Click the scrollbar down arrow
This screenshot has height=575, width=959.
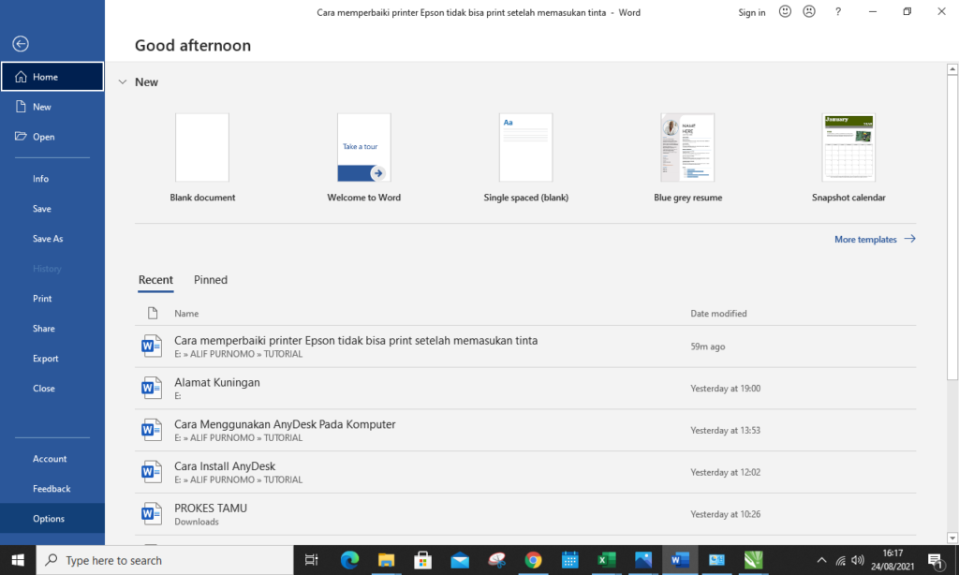tap(952, 537)
